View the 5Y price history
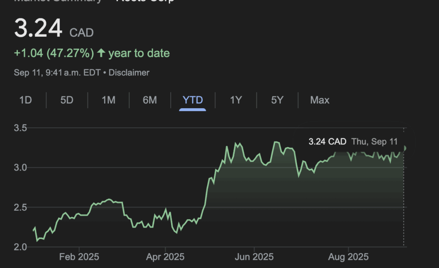 tap(277, 100)
